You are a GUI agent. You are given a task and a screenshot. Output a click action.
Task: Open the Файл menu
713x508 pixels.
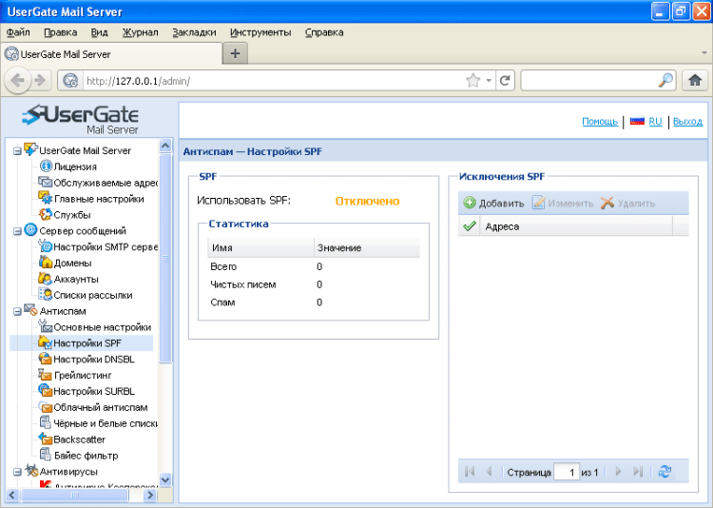[18, 32]
